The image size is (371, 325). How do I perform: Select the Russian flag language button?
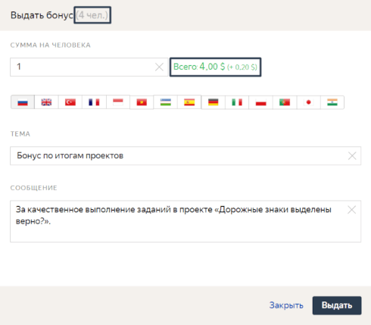pyautogui.click(x=23, y=102)
